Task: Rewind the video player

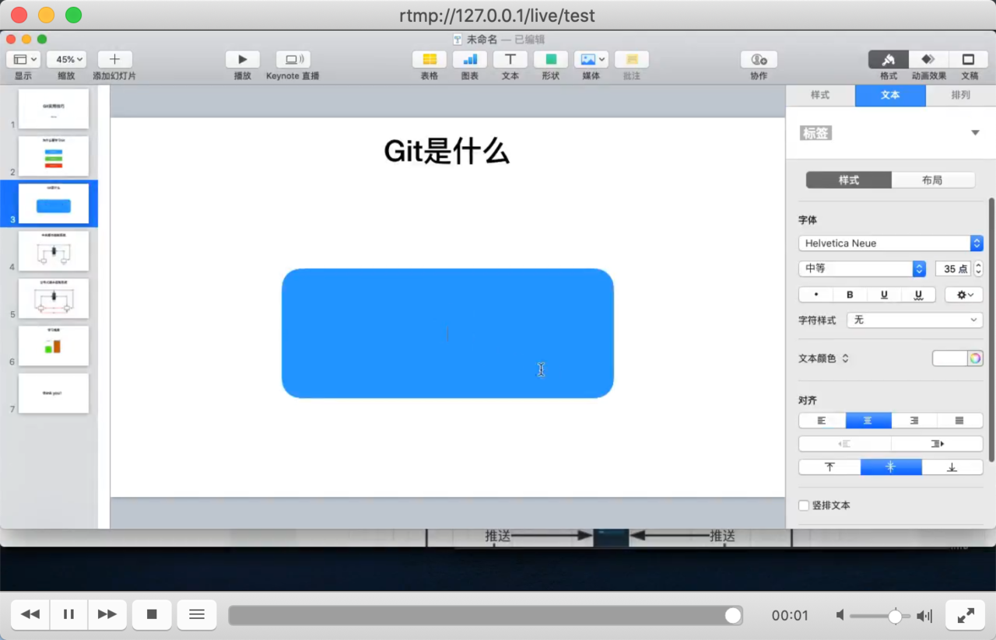Action: (30, 615)
